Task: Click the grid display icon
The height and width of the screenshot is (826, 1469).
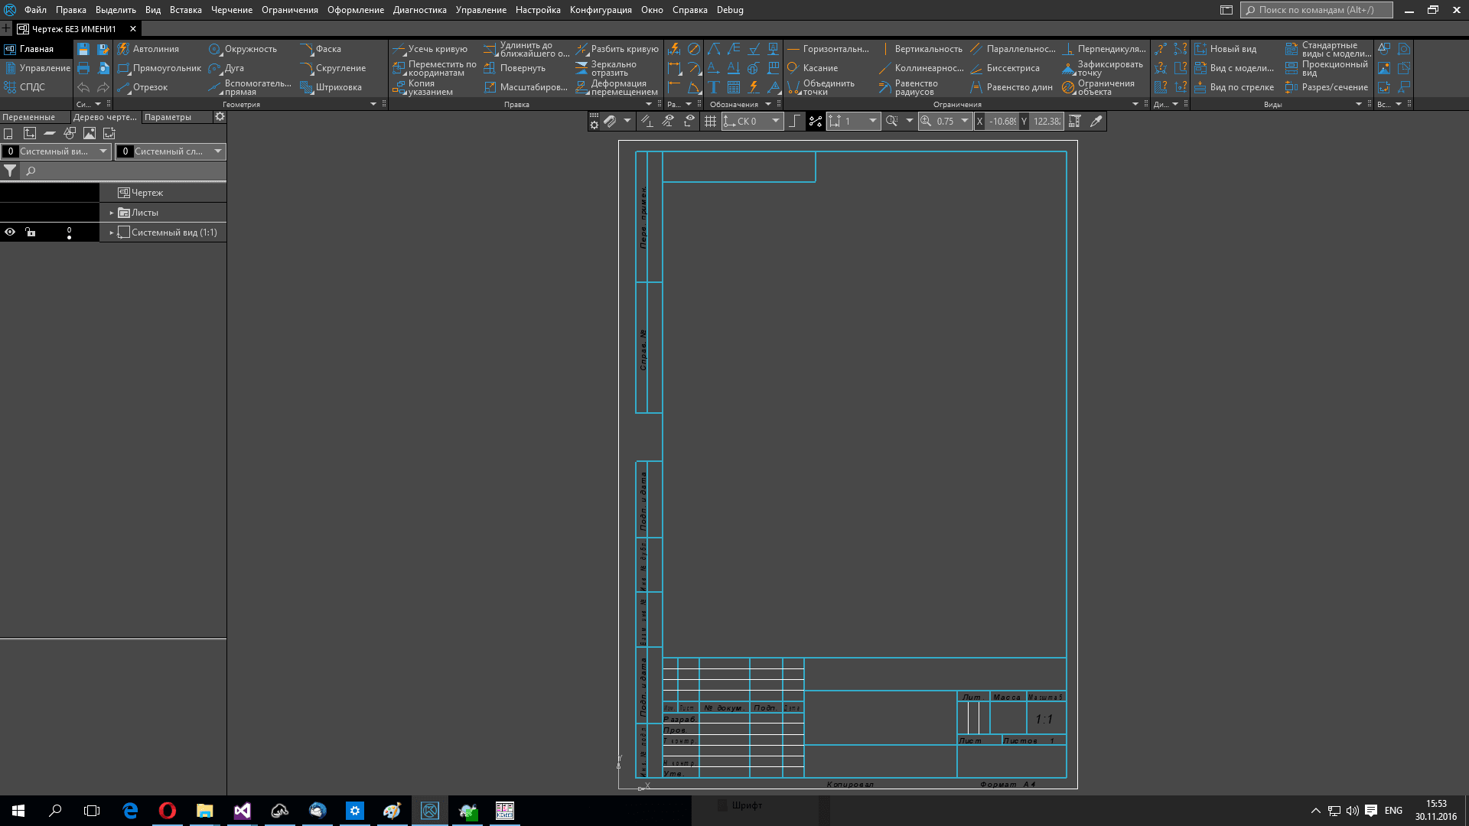Action: 710,121
